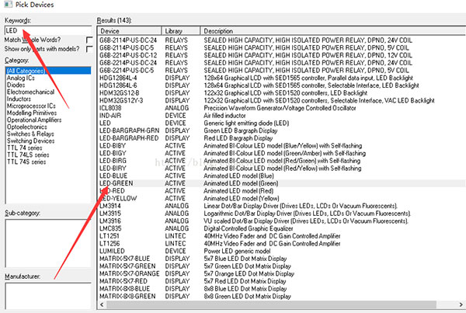Select device ICL8038 row
The height and width of the screenshot is (313, 466).
click(282, 108)
